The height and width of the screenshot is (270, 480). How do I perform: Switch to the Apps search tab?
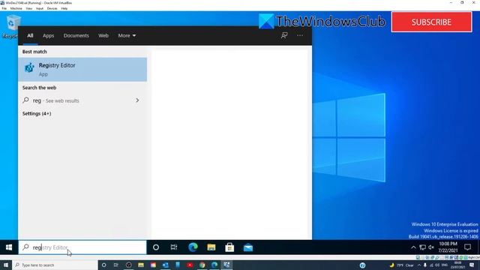pos(48,35)
